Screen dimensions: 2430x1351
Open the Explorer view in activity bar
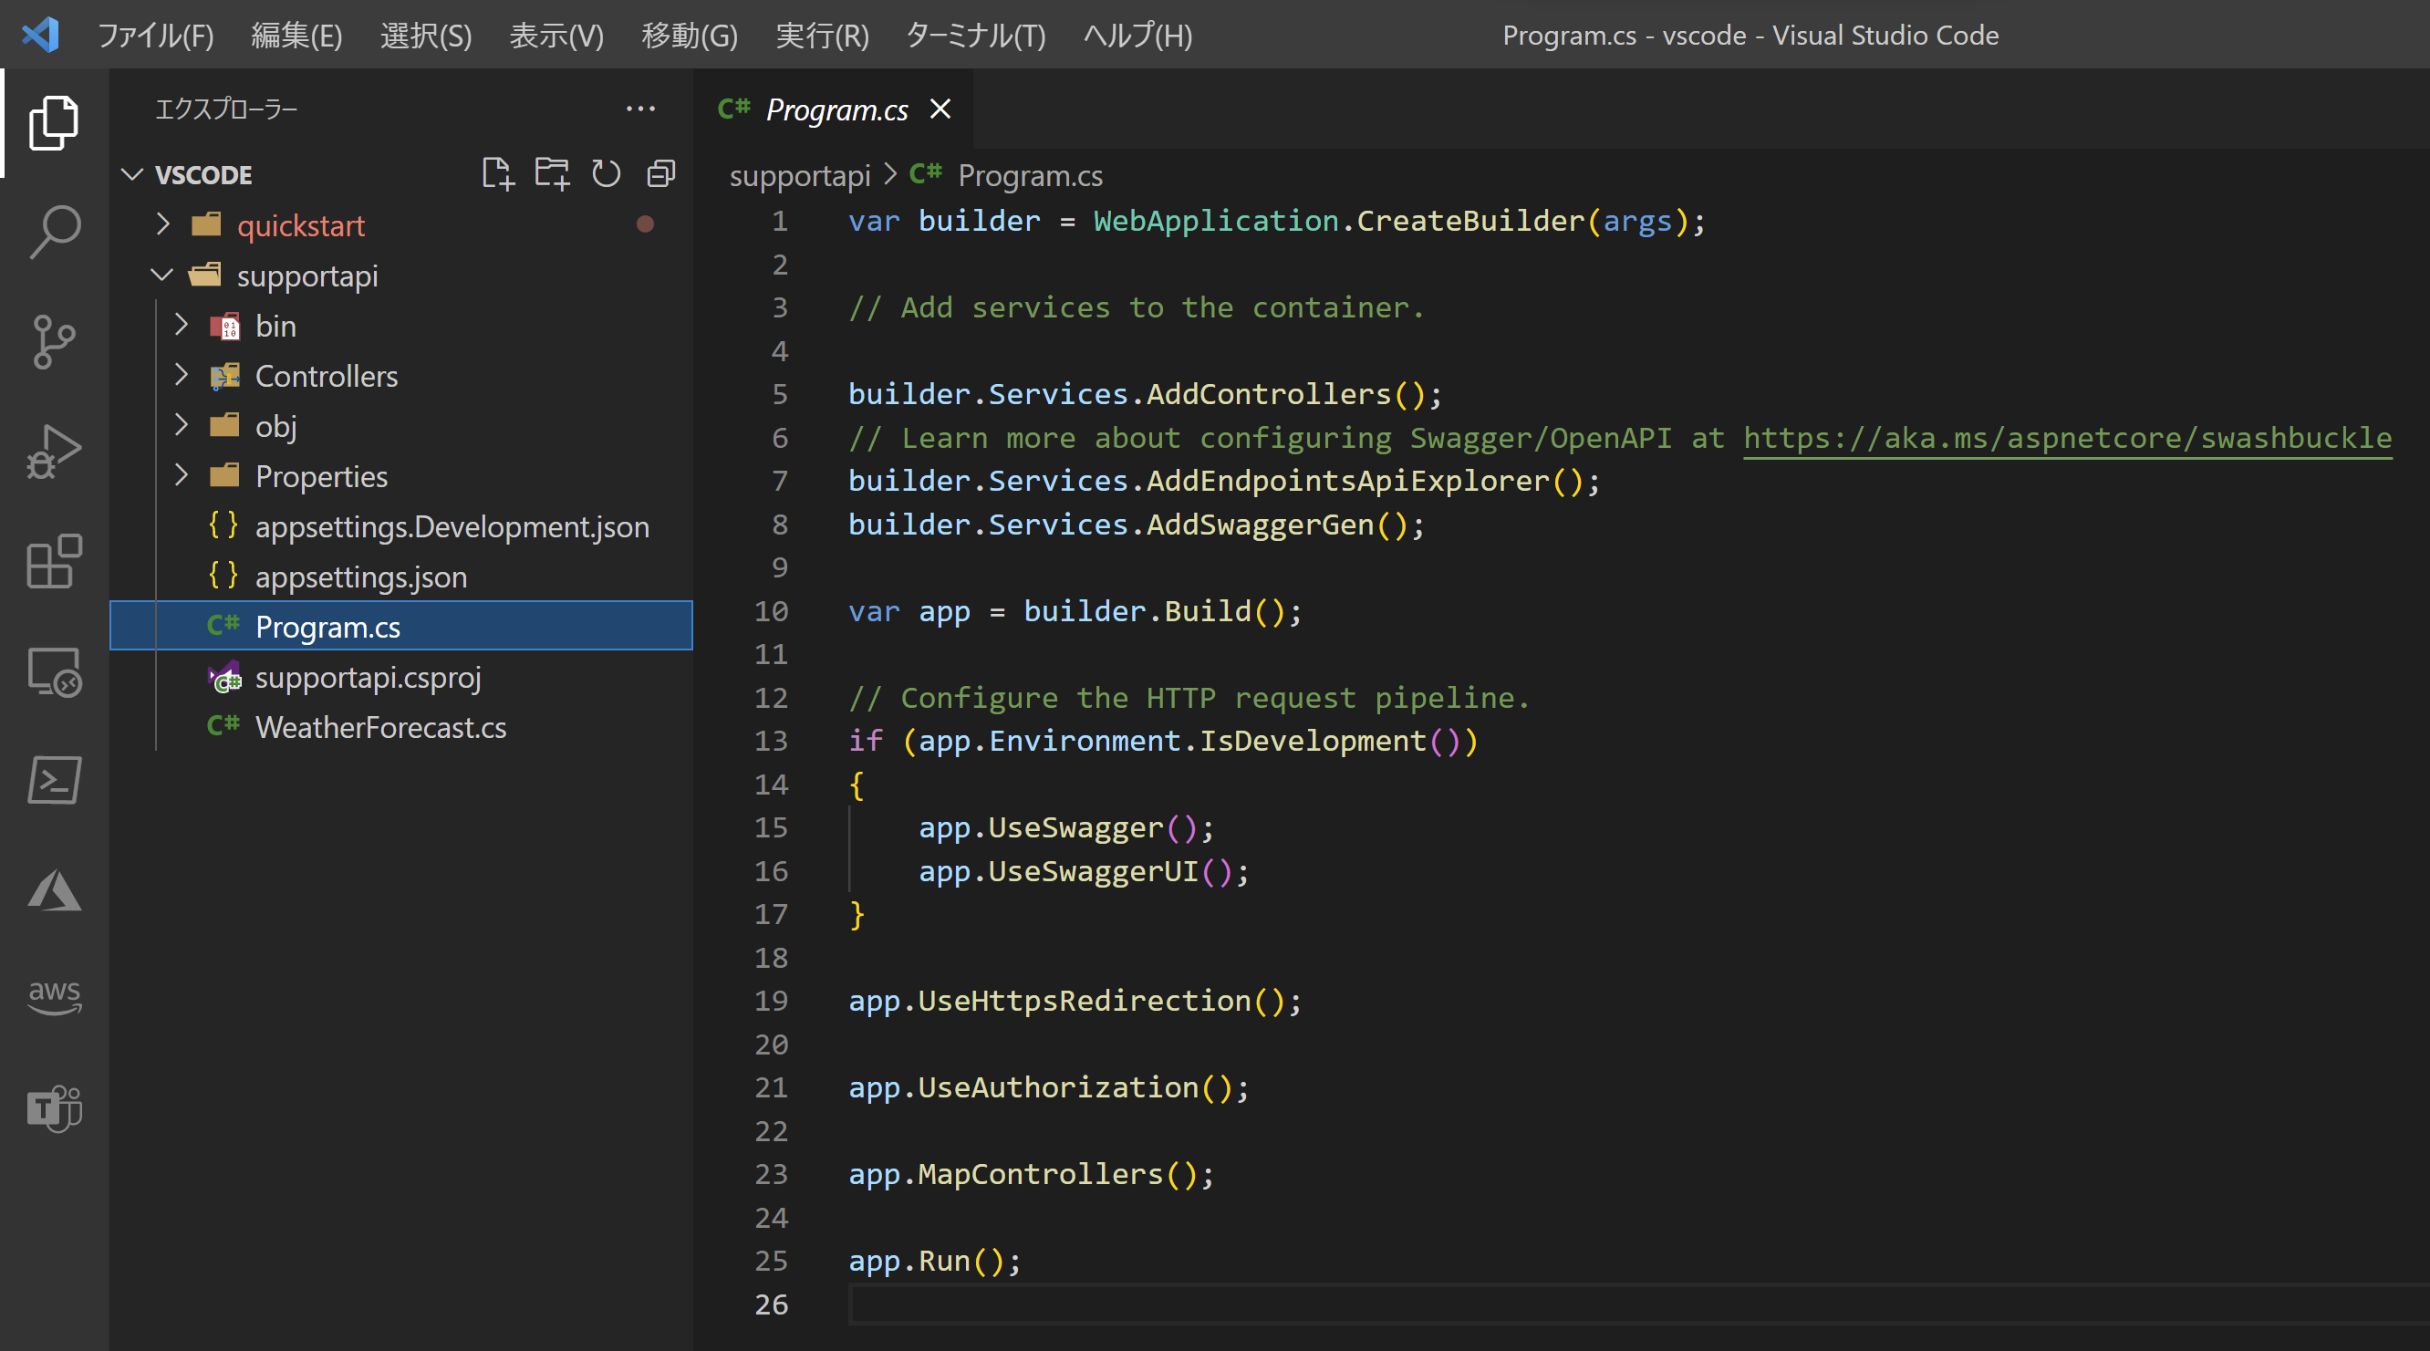pyautogui.click(x=54, y=122)
